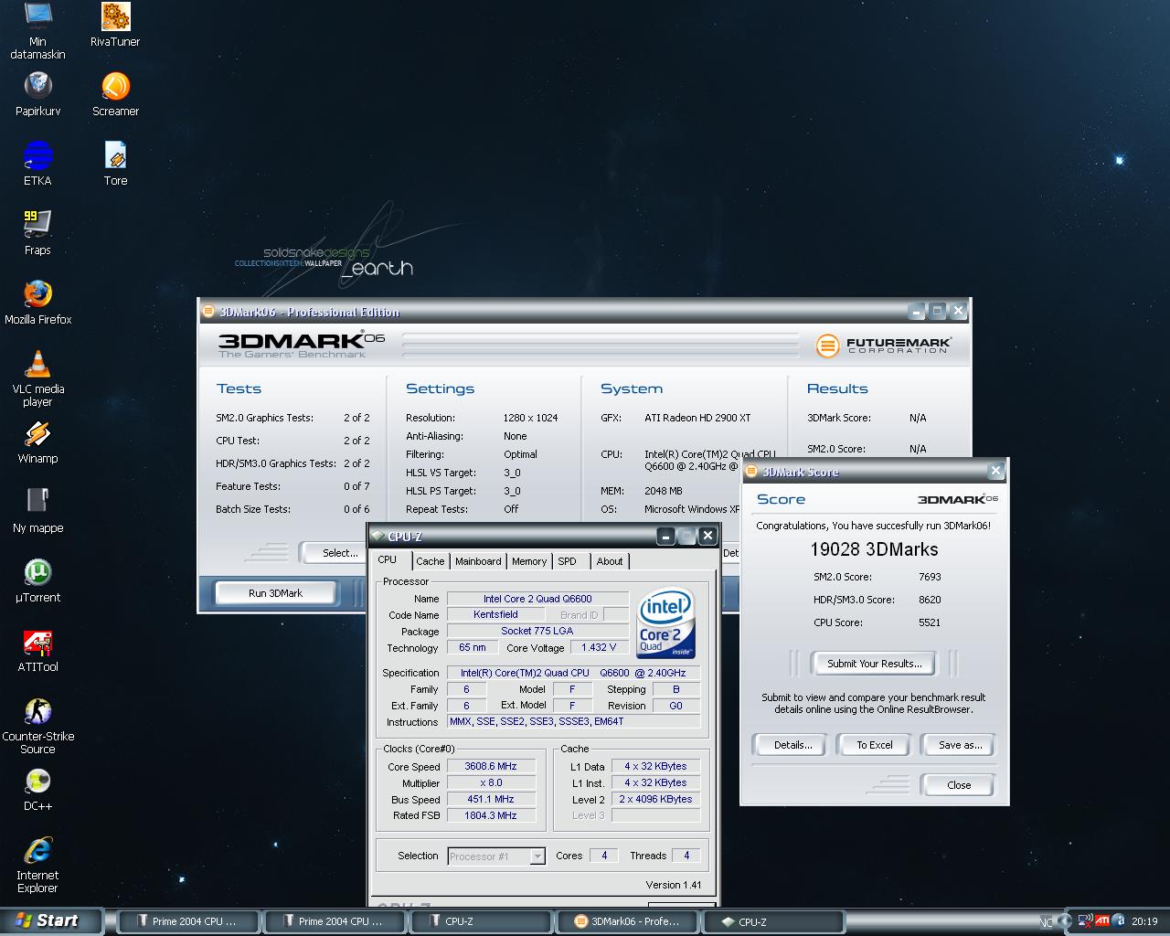Open the Mainboard tab in CPU-Z
The image size is (1170, 936).
tap(478, 561)
